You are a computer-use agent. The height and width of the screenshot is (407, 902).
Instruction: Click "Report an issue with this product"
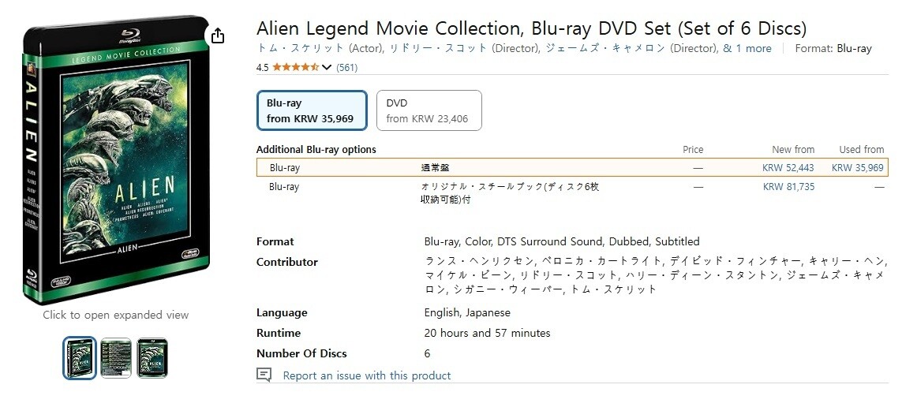(x=367, y=375)
